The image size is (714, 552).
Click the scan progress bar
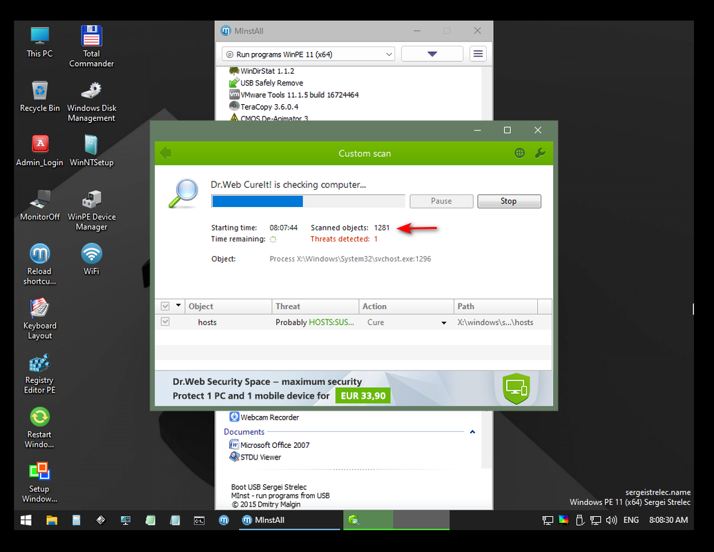point(308,201)
